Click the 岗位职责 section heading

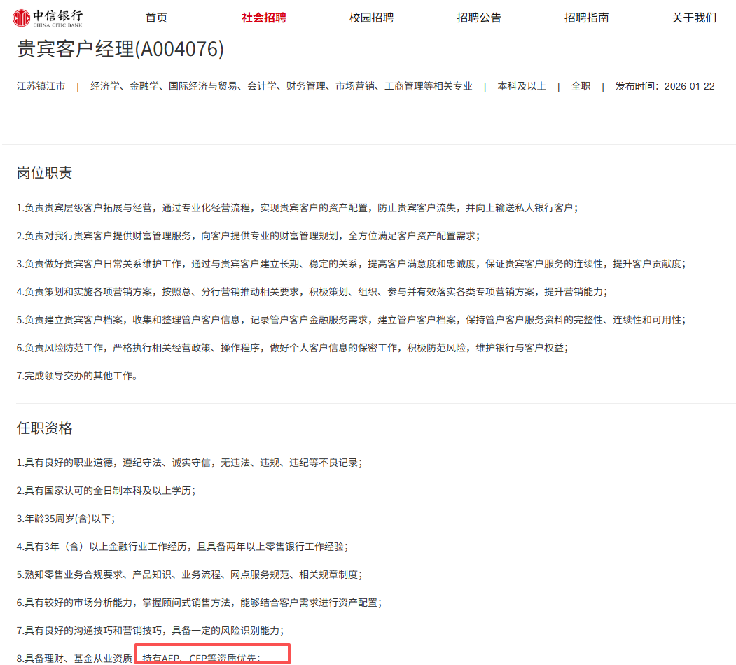pyautogui.click(x=45, y=173)
